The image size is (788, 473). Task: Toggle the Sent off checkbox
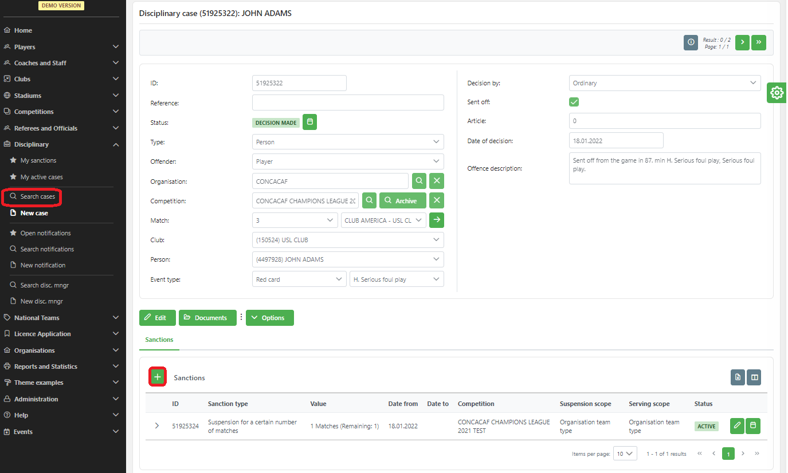click(574, 102)
